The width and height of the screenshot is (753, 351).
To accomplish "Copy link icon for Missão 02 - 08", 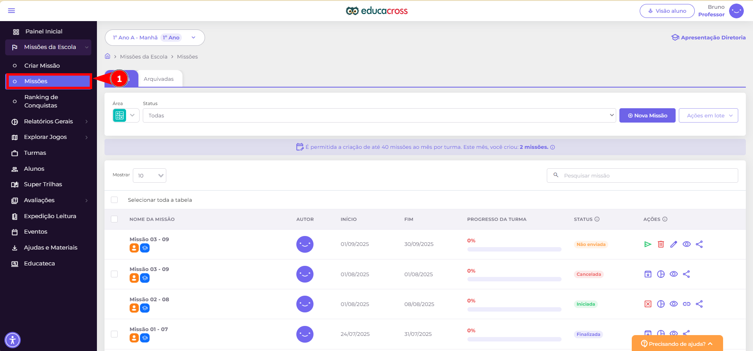I will tap(686, 304).
